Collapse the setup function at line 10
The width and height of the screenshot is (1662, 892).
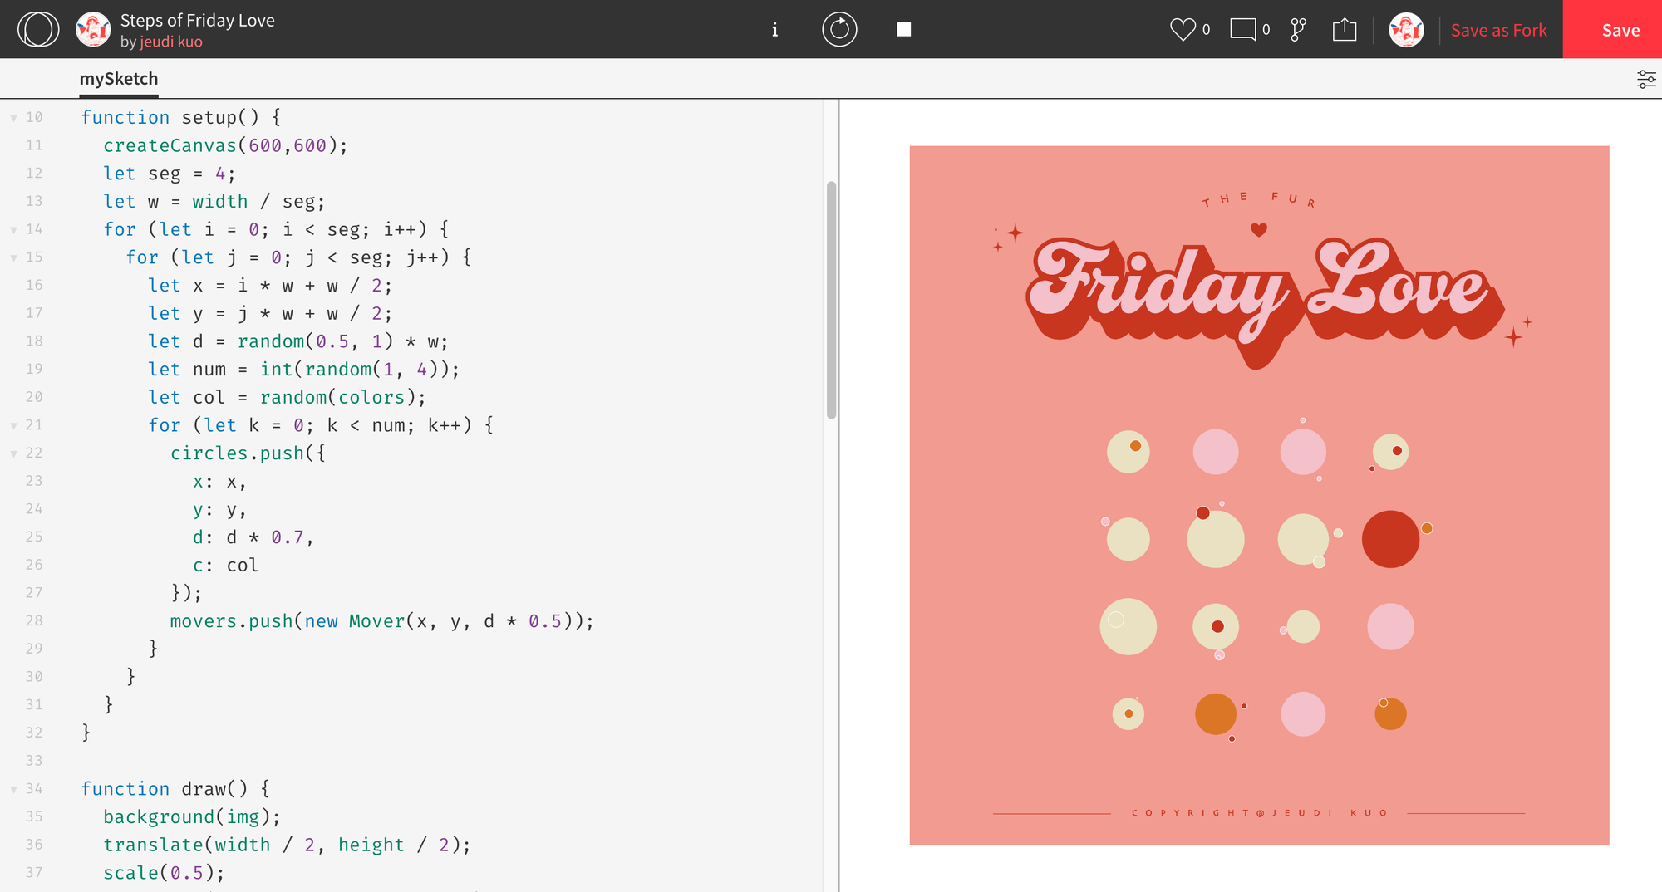(14, 118)
